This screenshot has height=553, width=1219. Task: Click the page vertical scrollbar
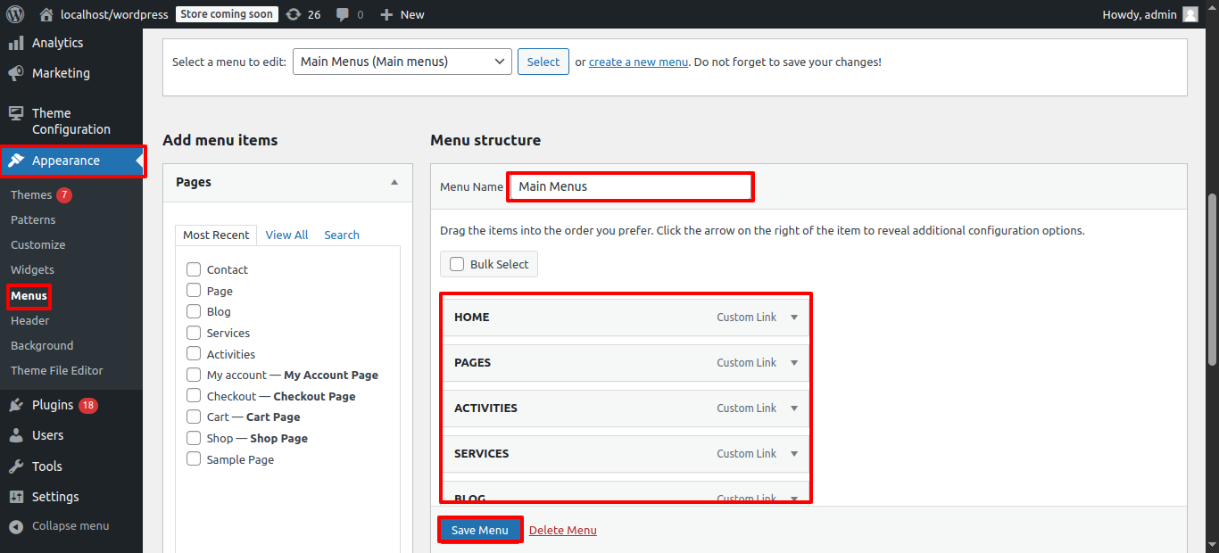(x=1211, y=278)
